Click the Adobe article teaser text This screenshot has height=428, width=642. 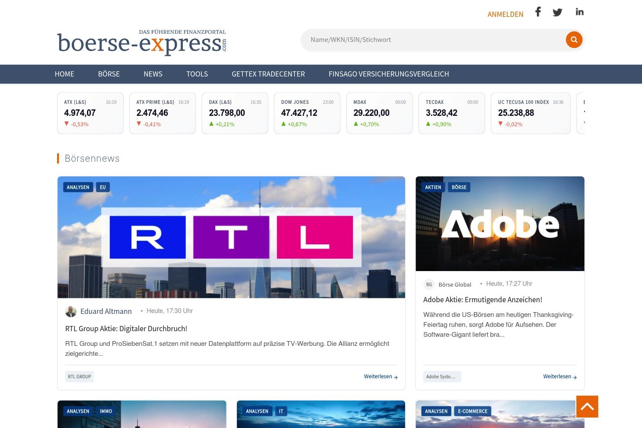498,325
